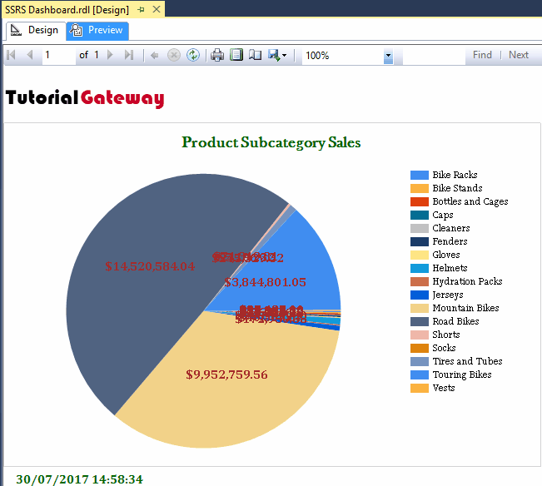
Task: Select SSRS Dashboard.rdl document tab
Action: pyautogui.click(x=67, y=10)
